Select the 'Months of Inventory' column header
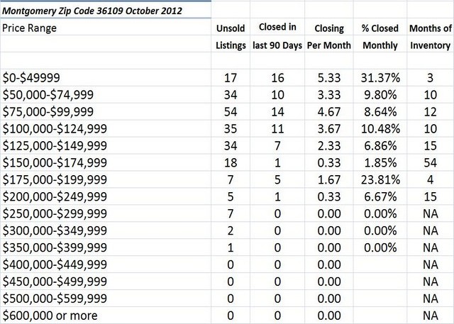Screen dimensions: 454x324 tap(429, 38)
